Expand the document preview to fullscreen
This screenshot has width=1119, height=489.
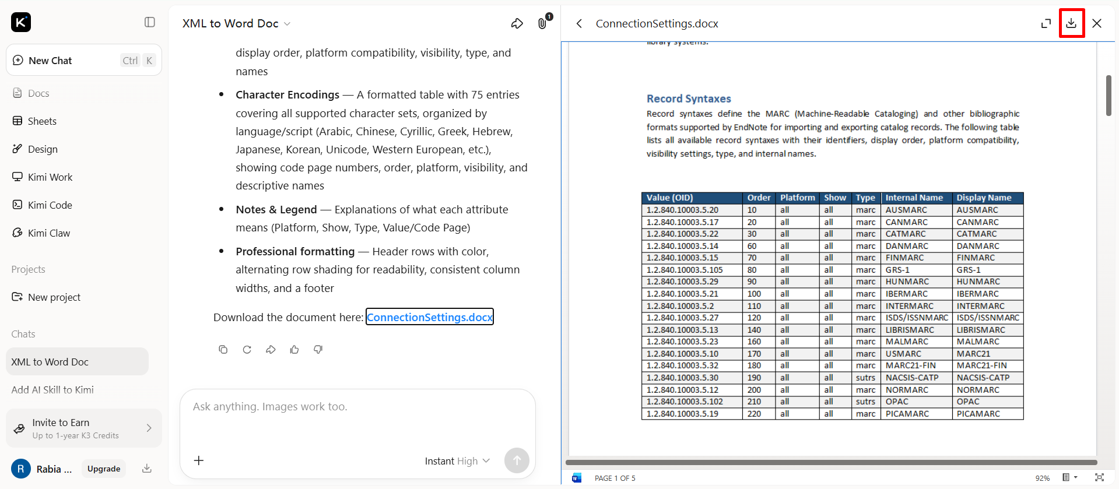pos(1046,23)
